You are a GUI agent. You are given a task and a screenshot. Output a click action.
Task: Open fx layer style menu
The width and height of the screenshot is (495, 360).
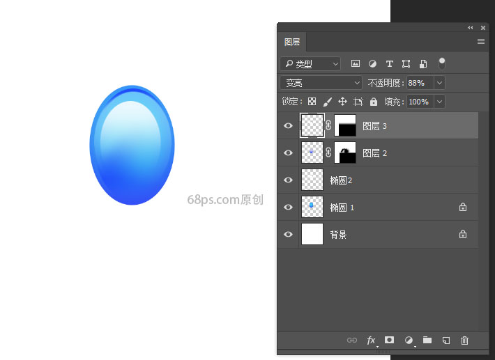point(371,341)
